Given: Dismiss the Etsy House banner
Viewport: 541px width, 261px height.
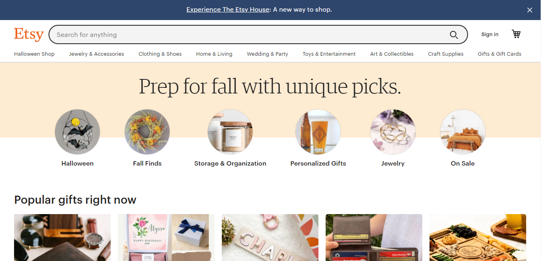Looking at the screenshot, I should pyautogui.click(x=529, y=10).
